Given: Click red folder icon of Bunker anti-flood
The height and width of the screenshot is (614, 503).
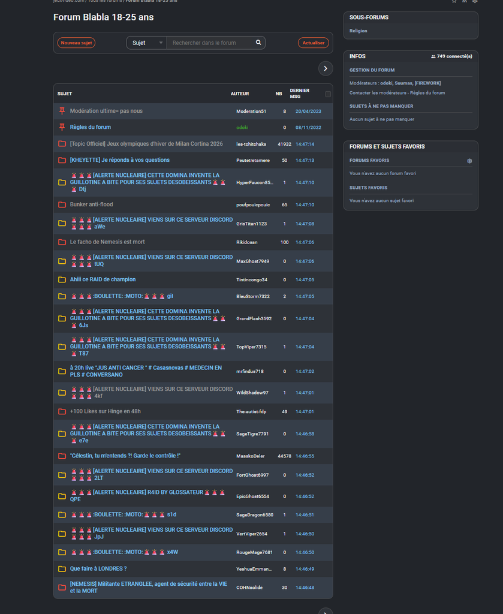Looking at the screenshot, I should [62, 204].
